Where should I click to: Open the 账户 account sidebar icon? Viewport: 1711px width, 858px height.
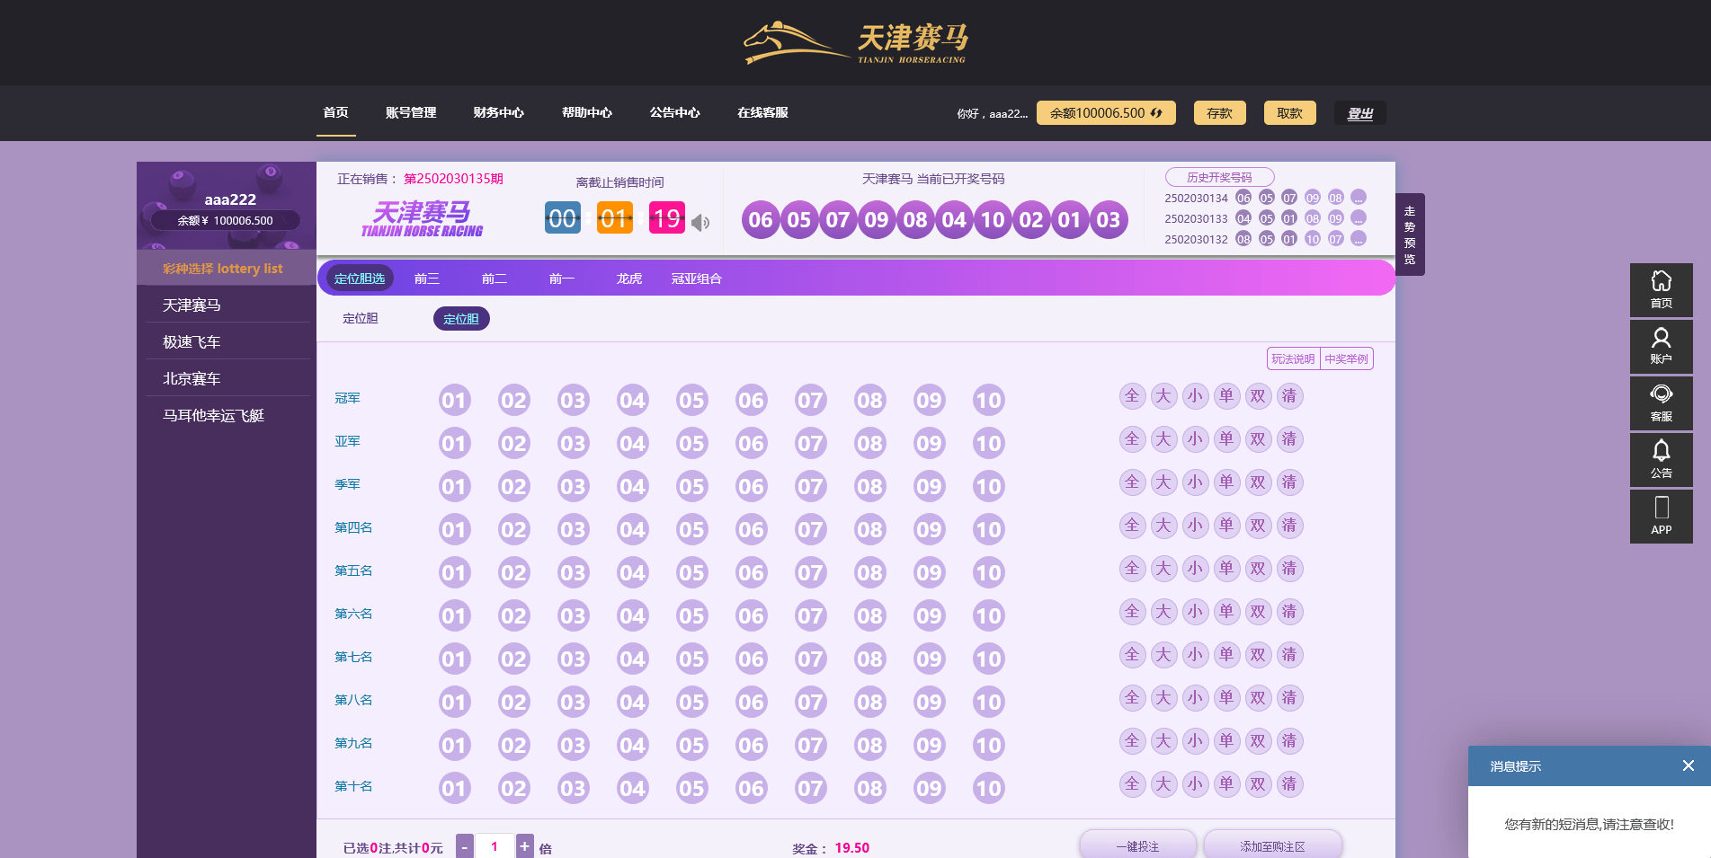(1661, 346)
